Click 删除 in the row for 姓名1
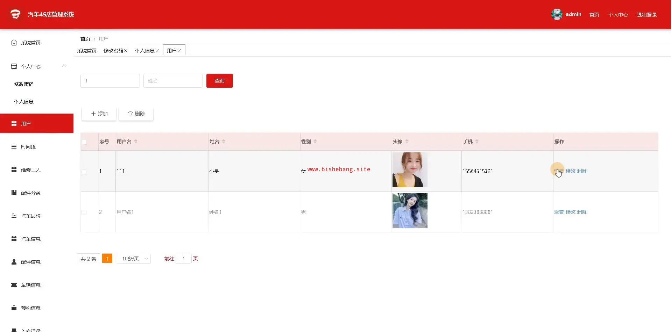The width and height of the screenshot is (671, 332). 582,212
